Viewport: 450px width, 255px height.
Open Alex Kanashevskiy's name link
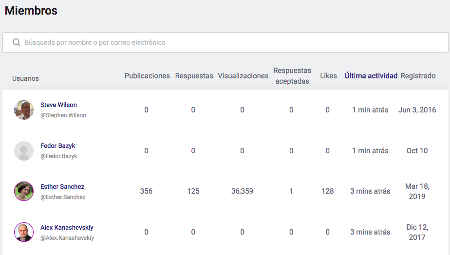(67, 228)
